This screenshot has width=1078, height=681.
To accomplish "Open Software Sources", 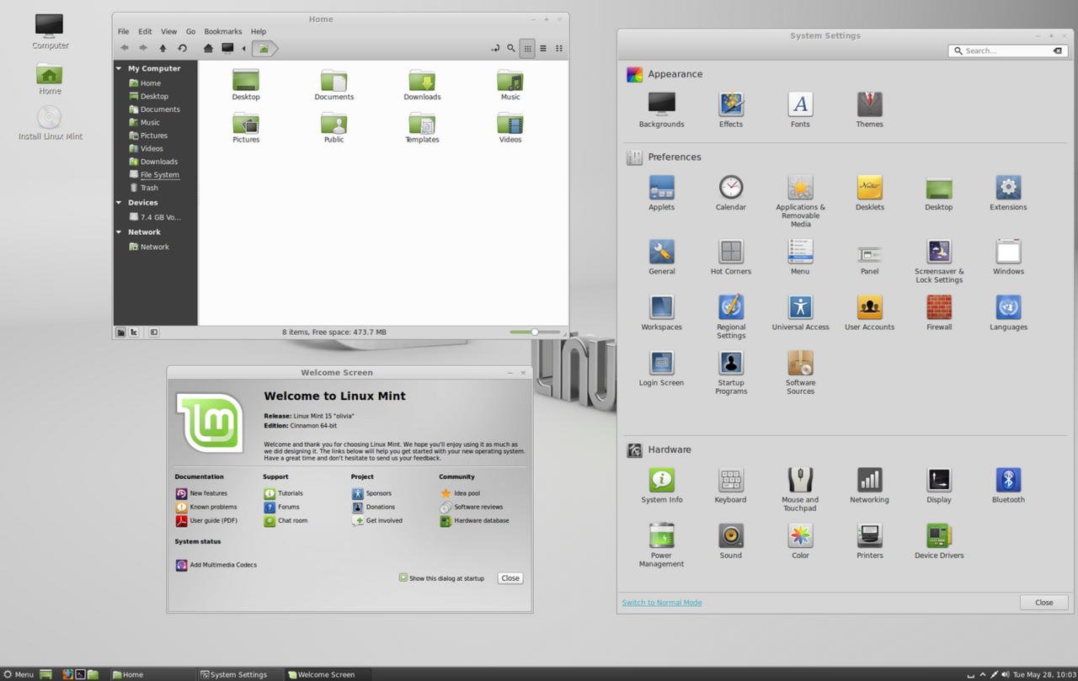I will point(800,372).
